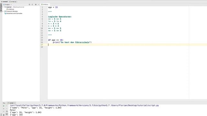Click the collapse all icon in Project panel
The image size is (207, 116).
[32, 5]
